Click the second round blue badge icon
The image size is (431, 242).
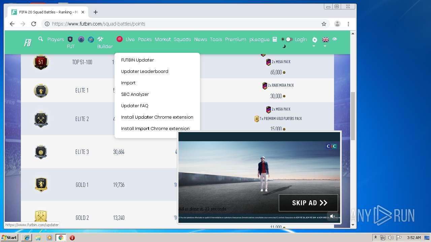point(91,39)
